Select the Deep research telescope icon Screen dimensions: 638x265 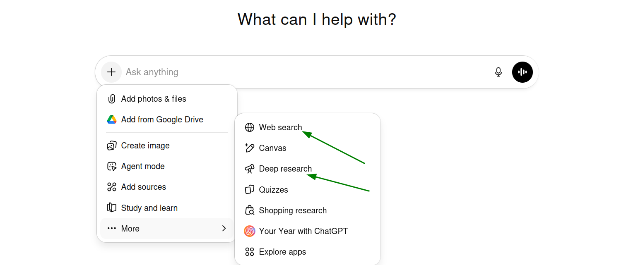coord(250,169)
